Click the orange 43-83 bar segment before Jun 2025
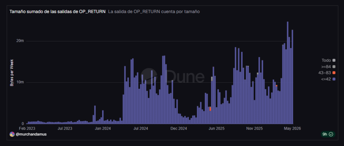 [210, 109]
